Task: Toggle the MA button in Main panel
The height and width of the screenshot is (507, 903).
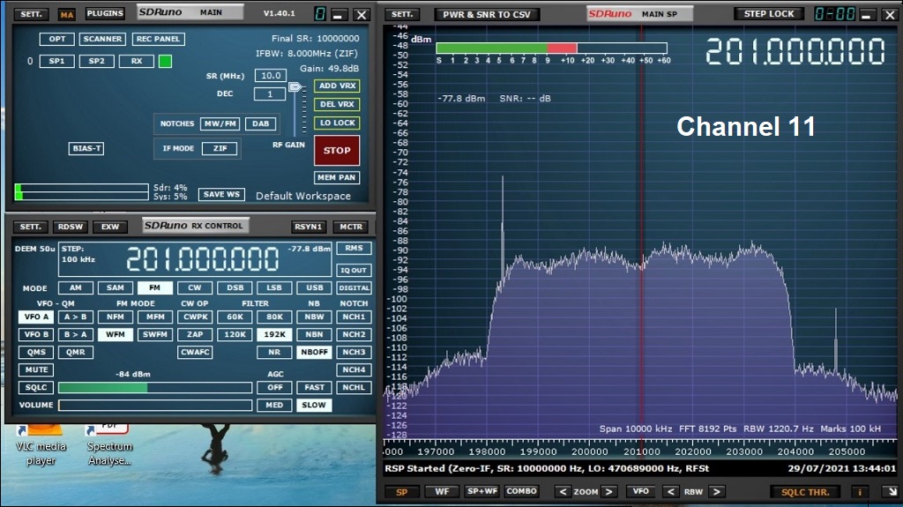Action: pyautogui.click(x=67, y=14)
